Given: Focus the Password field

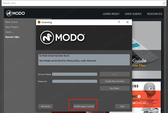Looking at the screenshot, I should [75, 81].
